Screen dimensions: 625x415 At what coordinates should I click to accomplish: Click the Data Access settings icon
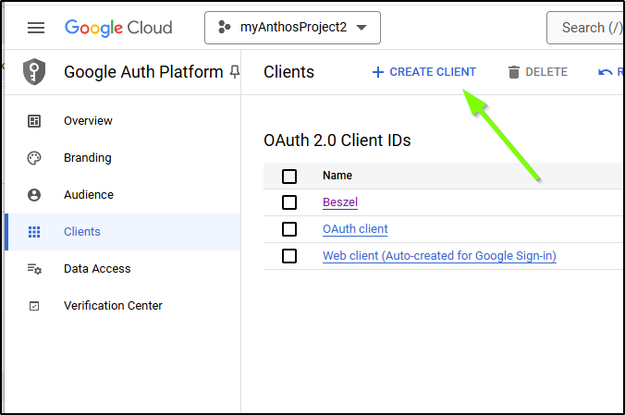(34, 269)
